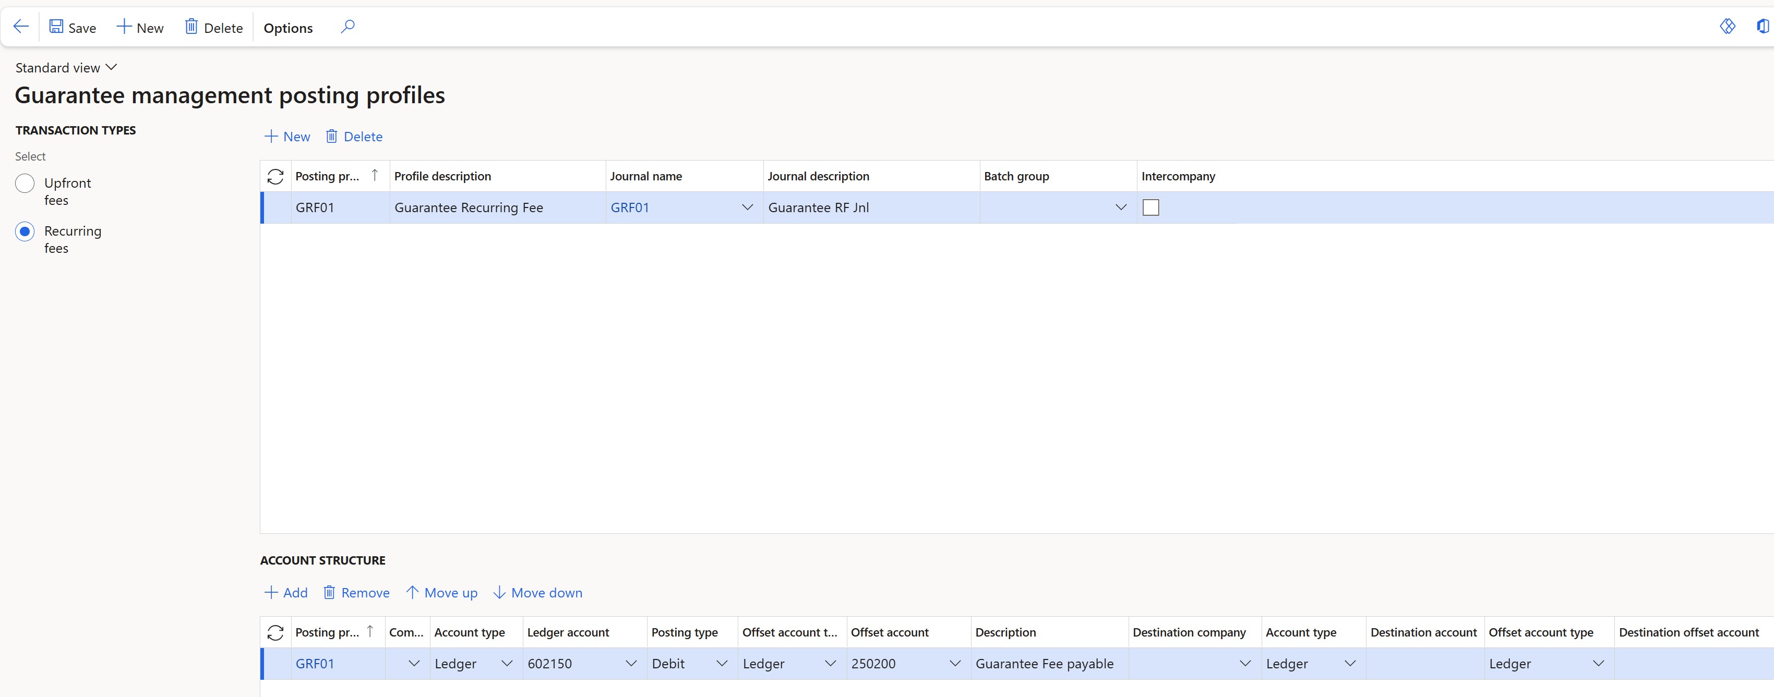This screenshot has width=1774, height=697.
Task: Select the Recurring fees radio button
Action: pyautogui.click(x=25, y=231)
